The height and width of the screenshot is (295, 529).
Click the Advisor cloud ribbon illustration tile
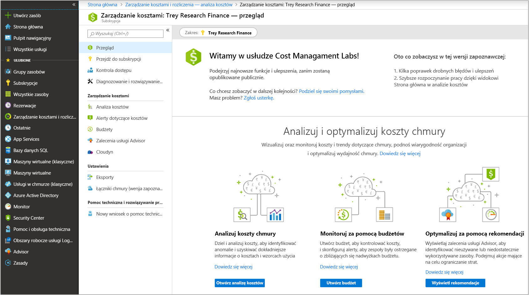448,215
